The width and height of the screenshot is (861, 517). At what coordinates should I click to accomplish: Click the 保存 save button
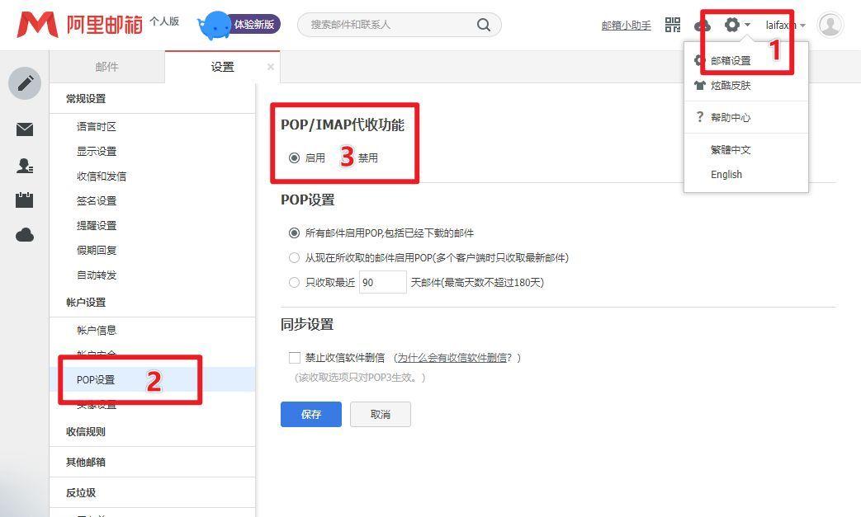point(310,414)
